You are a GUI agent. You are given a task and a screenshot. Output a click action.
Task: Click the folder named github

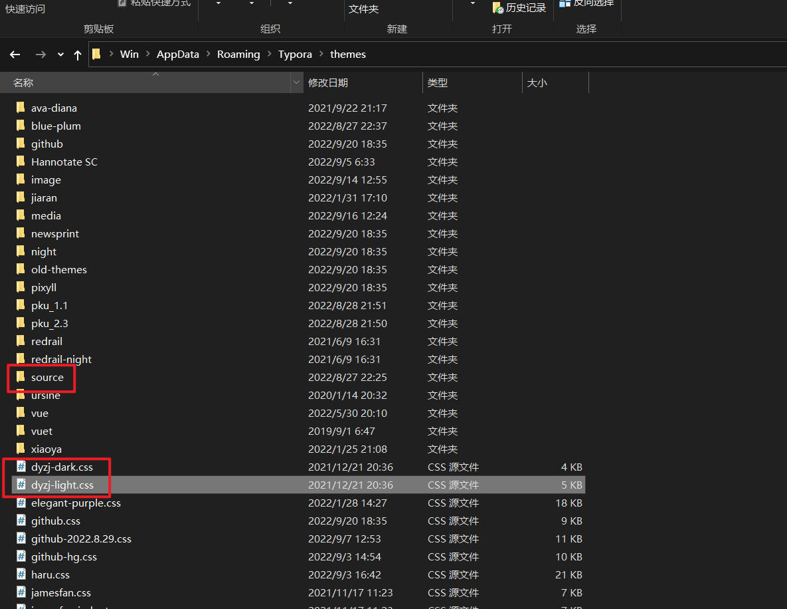47,144
